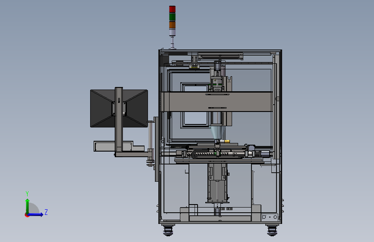This screenshot has width=374, height=242.
Task: Select the light-blue cone beam under the head
Action: [x=215, y=133]
